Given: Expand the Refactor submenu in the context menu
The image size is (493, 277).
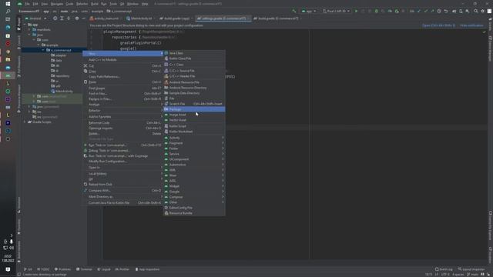Looking at the screenshot, I should (122, 111).
